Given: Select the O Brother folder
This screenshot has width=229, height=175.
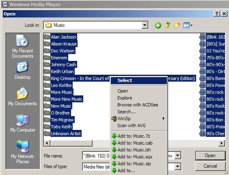Looking at the screenshot, I should point(57,113).
